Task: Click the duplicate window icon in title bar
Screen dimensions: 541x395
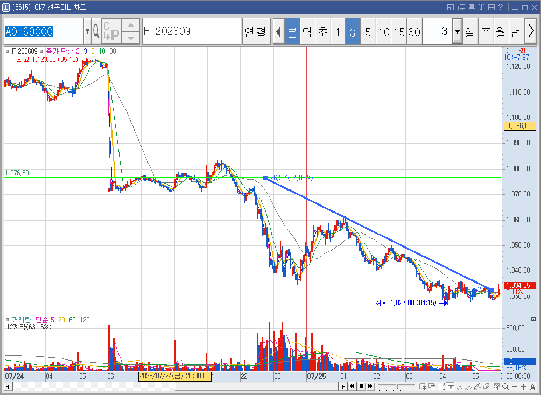Action: (461, 7)
